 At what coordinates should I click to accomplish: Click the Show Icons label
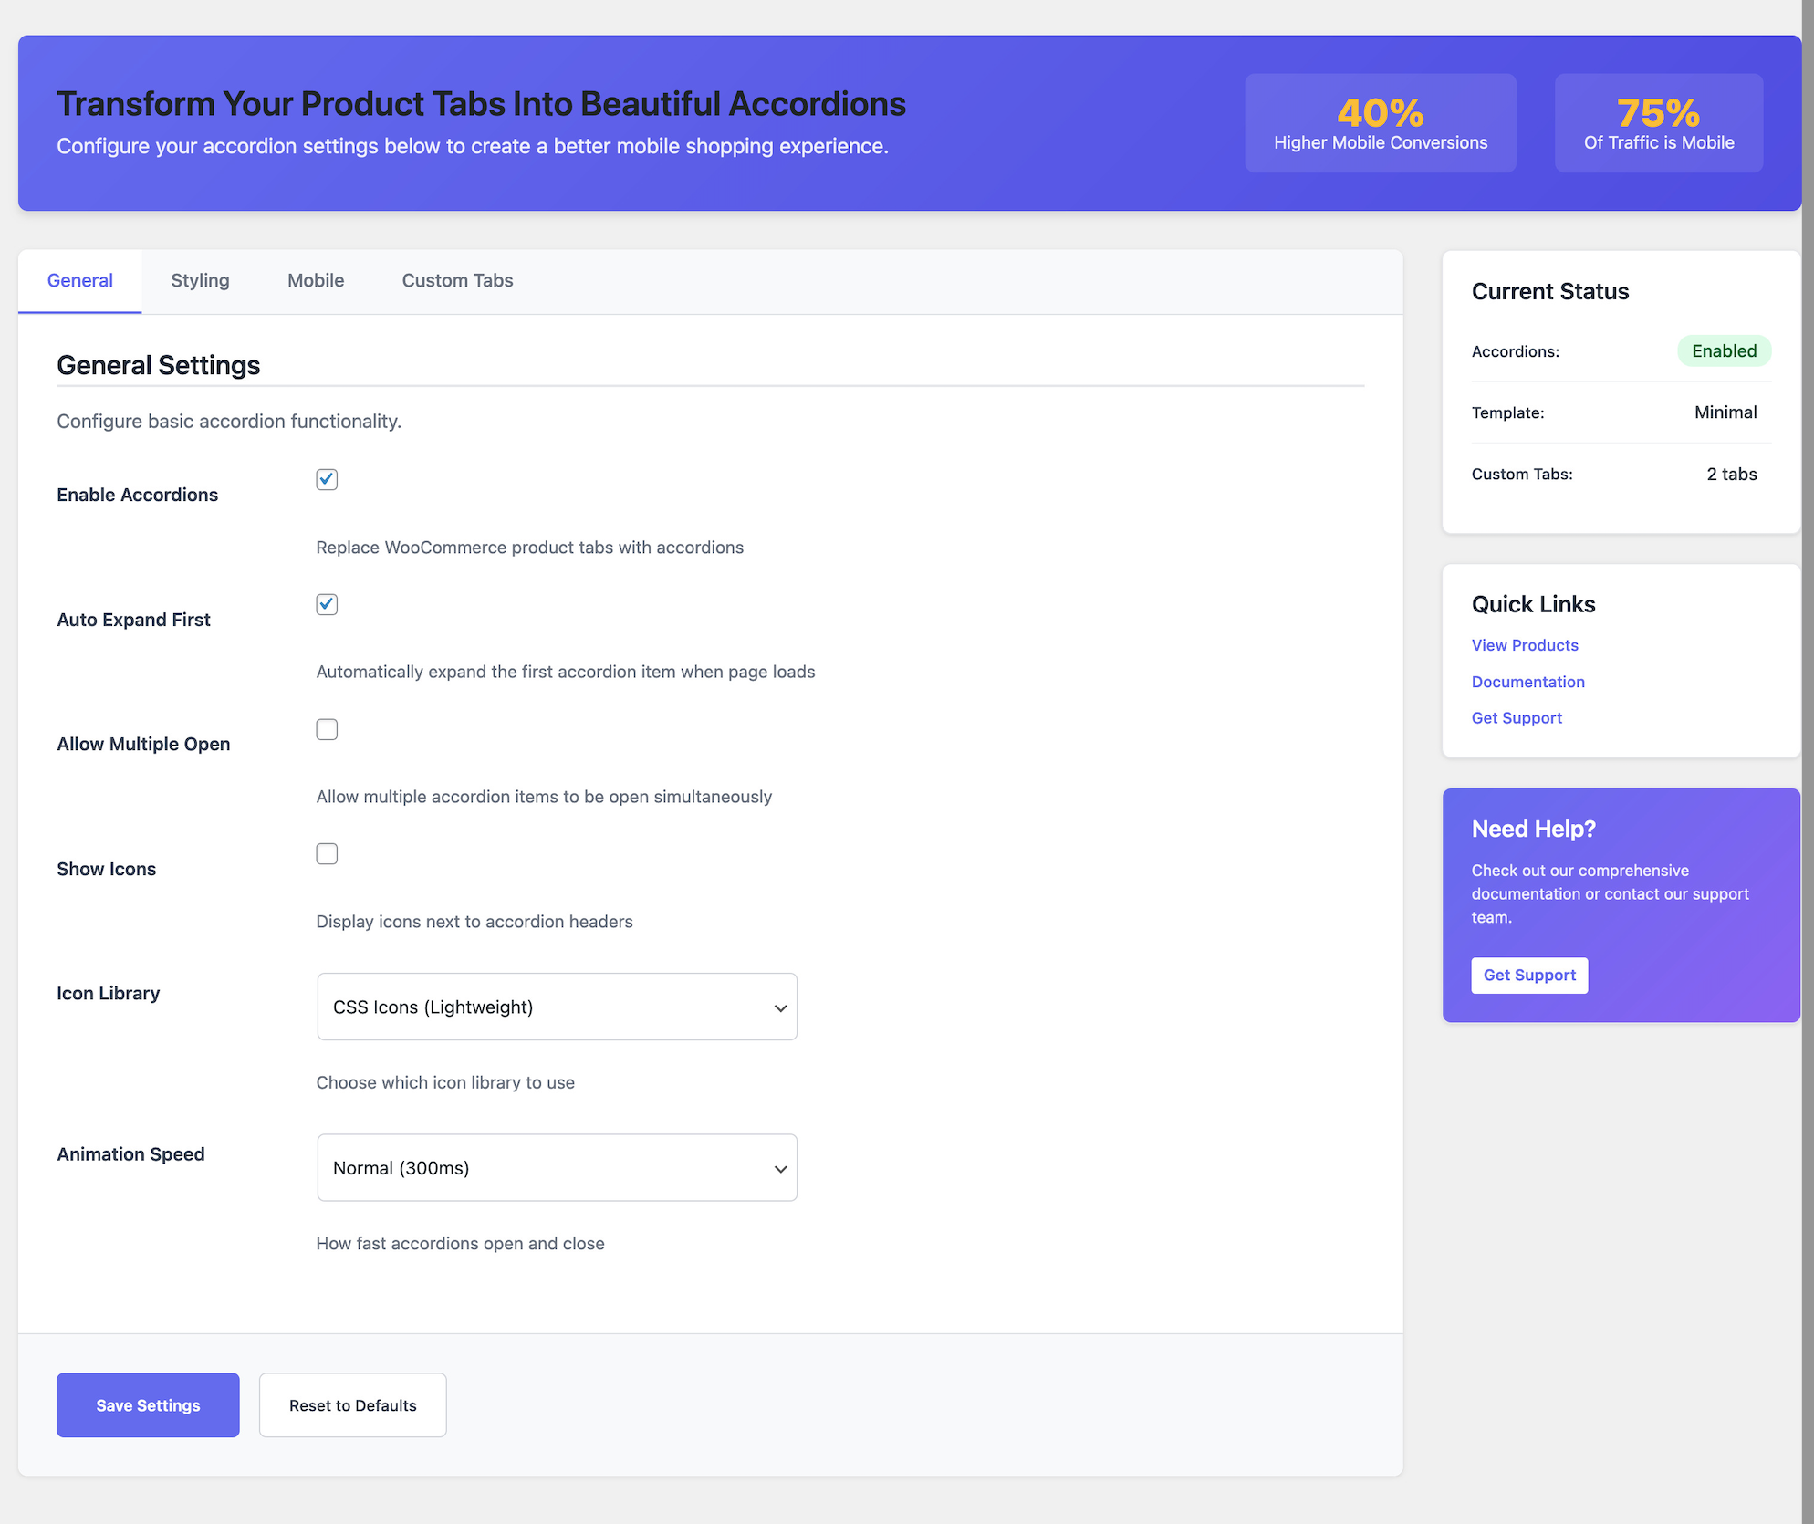coord(106,869)
